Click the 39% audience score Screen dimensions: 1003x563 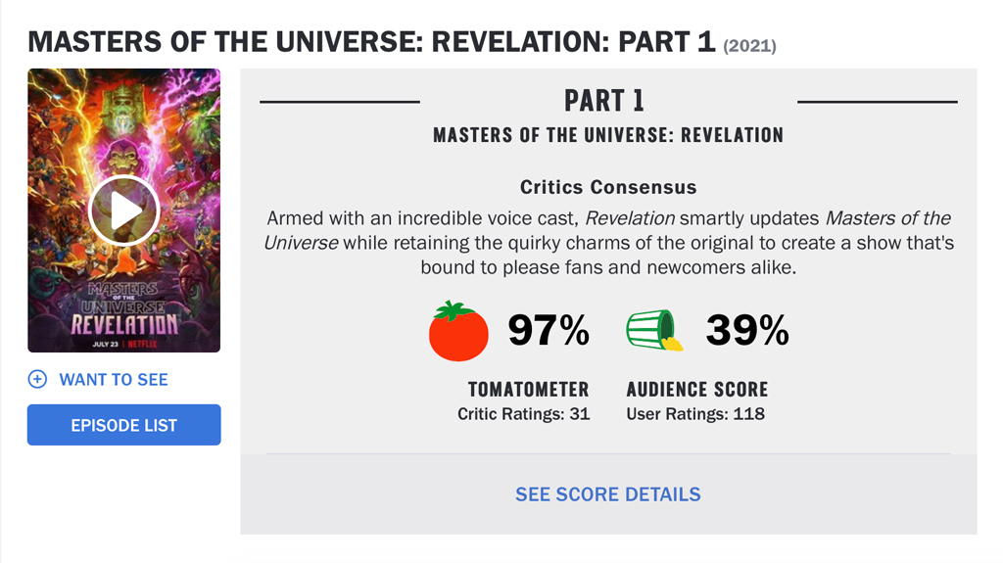tap(747, 330)
